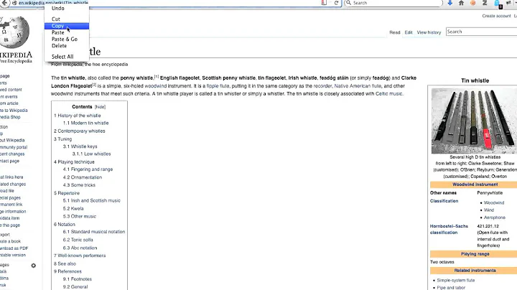This screenshot has height=290, width=517.
Task: Jump to 5.1 Irish and Scottish music
Action: [x=92, y=200]
